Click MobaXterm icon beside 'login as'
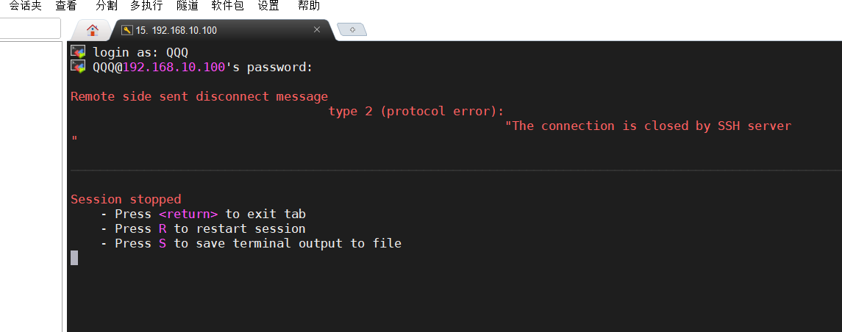Viewport: 842px width, 332px height. (78, 52)
